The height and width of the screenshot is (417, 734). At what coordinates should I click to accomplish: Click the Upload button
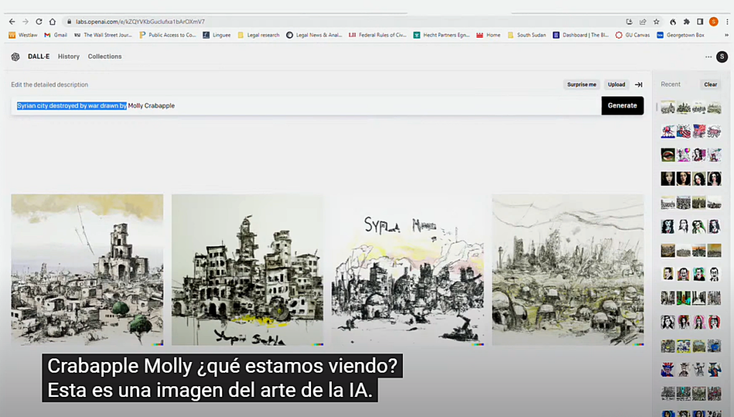(616, 84)
